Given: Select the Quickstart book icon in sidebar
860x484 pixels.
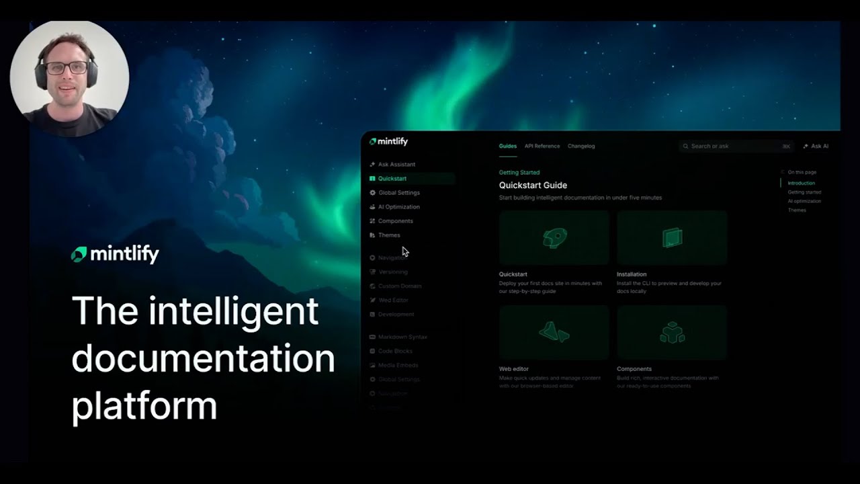Looking at the screenshot, I should tap(372, 179).
